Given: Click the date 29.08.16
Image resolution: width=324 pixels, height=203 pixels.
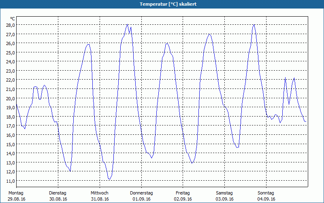Looking at the screenshot, I should pos(16,199).
